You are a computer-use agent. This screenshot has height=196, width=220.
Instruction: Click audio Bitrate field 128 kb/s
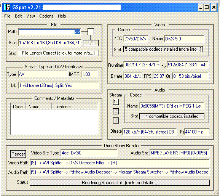click(150, 132)
